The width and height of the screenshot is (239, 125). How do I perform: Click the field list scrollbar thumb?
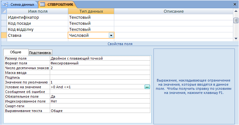pos(236,20)
